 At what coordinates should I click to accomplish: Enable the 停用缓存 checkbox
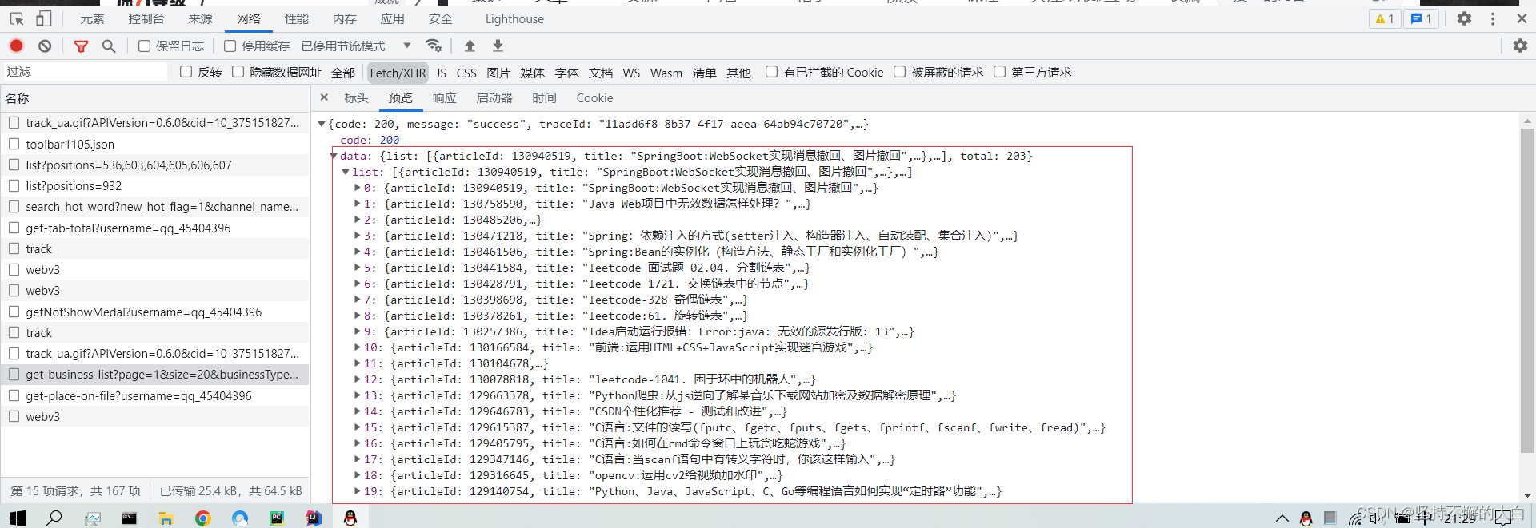(x=230, y=46)
